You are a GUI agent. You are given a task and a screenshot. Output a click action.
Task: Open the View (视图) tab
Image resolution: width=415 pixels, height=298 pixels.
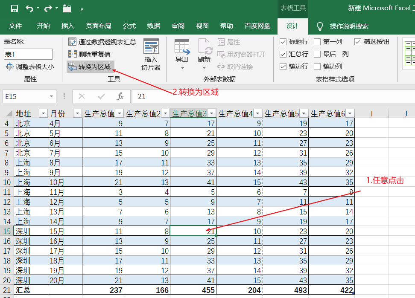pos(202,26)
